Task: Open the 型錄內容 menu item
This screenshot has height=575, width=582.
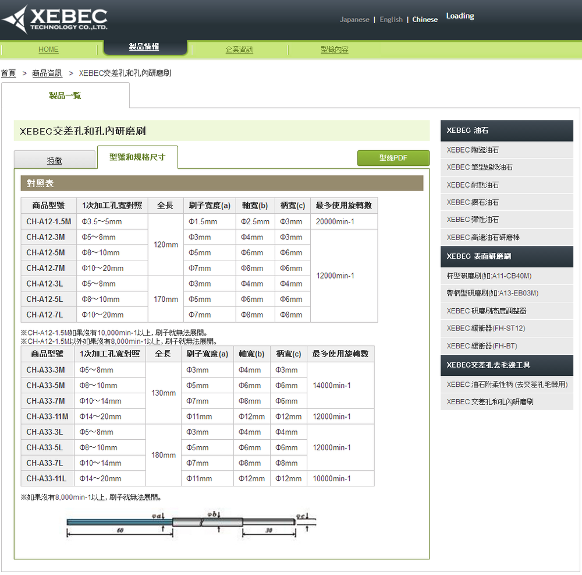Action: click(334, 50)
